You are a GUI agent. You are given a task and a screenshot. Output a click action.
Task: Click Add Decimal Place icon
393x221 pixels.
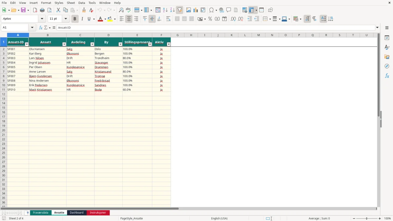click(233, 19)
